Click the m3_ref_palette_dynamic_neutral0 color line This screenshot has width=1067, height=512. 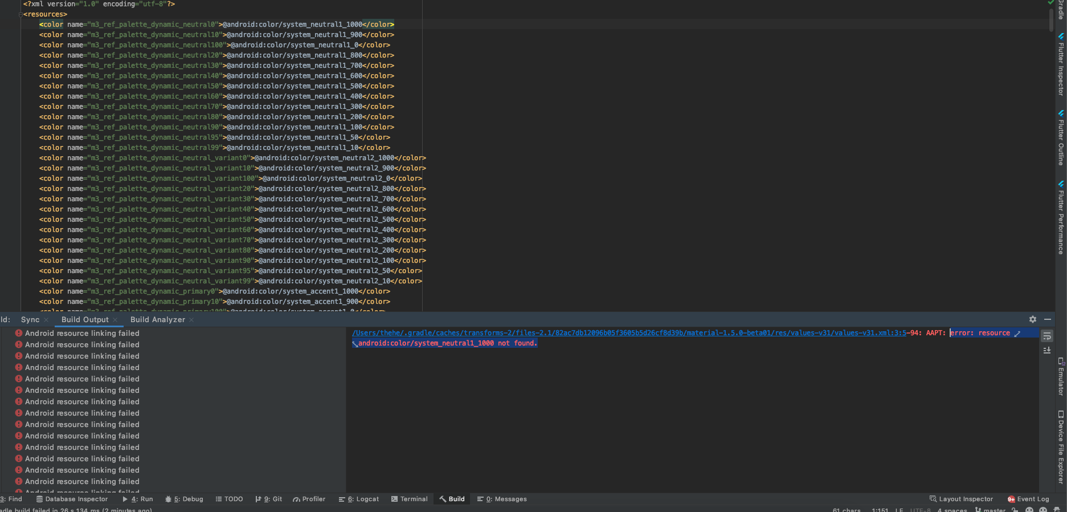click(216, 25)
